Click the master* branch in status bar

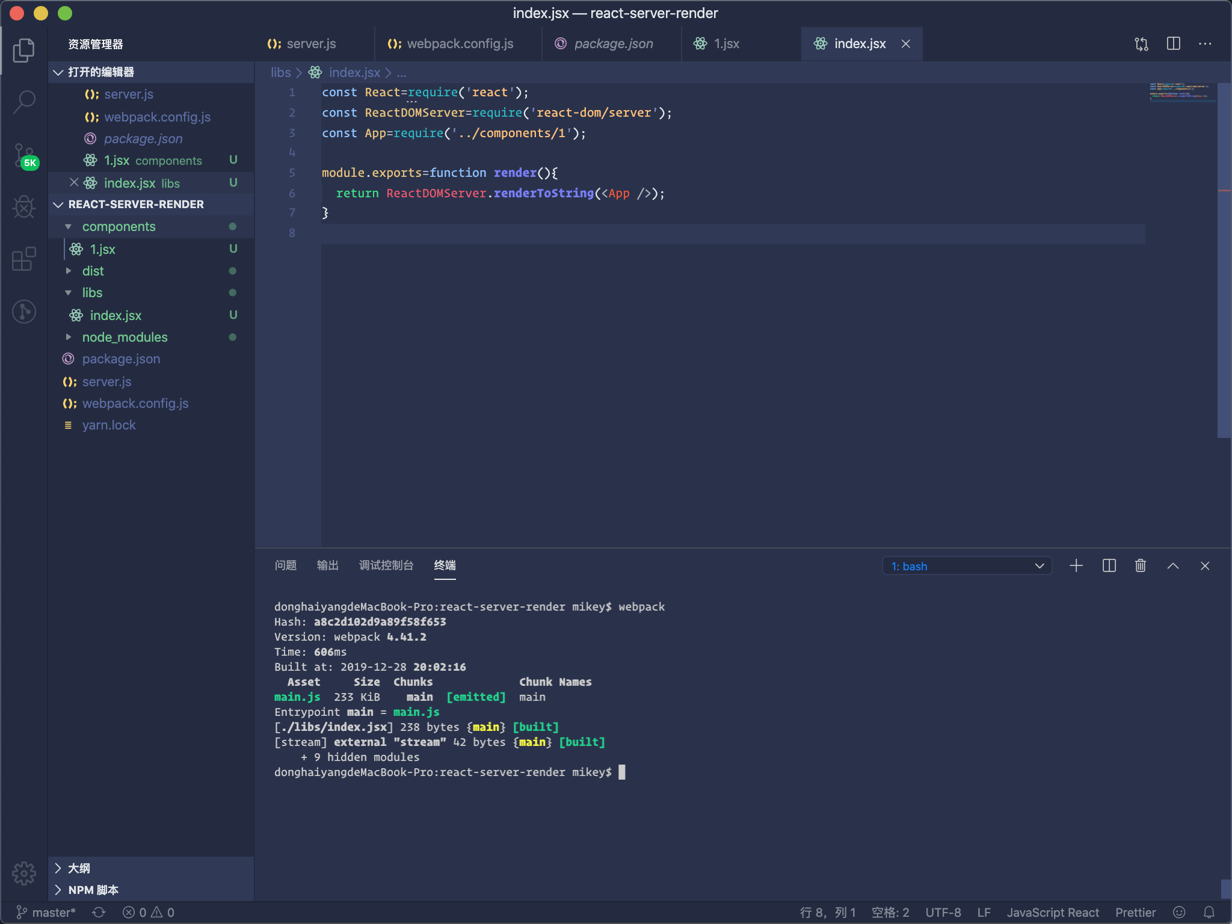pyautogui.click(x=45, y=912)
